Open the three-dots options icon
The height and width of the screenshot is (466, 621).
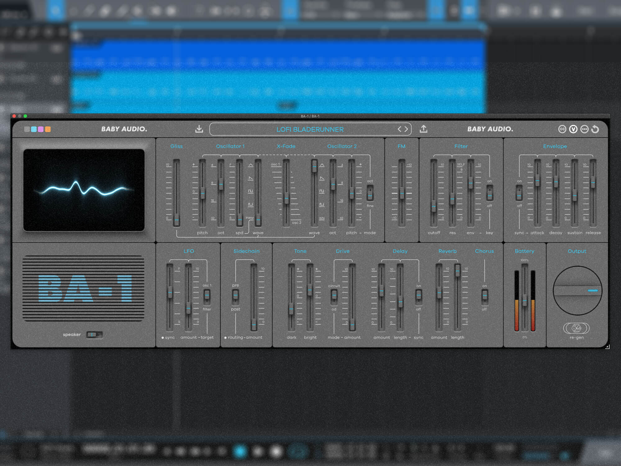tap(584, 129)
